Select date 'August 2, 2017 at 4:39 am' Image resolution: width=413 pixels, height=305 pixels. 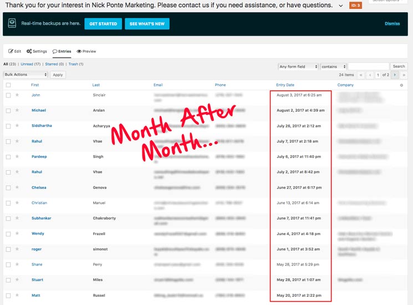click(x=300, y=110)
